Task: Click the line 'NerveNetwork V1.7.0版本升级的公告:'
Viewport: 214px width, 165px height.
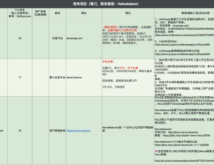Action: (x=176, y=141)
